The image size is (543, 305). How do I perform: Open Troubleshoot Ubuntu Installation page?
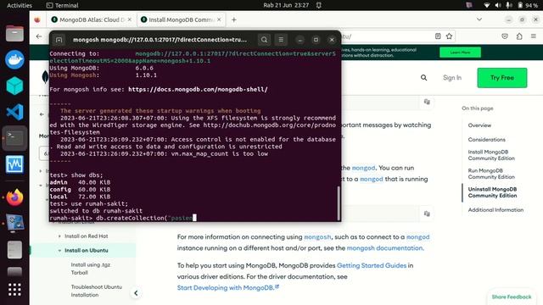pyautogui.click(x=97, y=291)
